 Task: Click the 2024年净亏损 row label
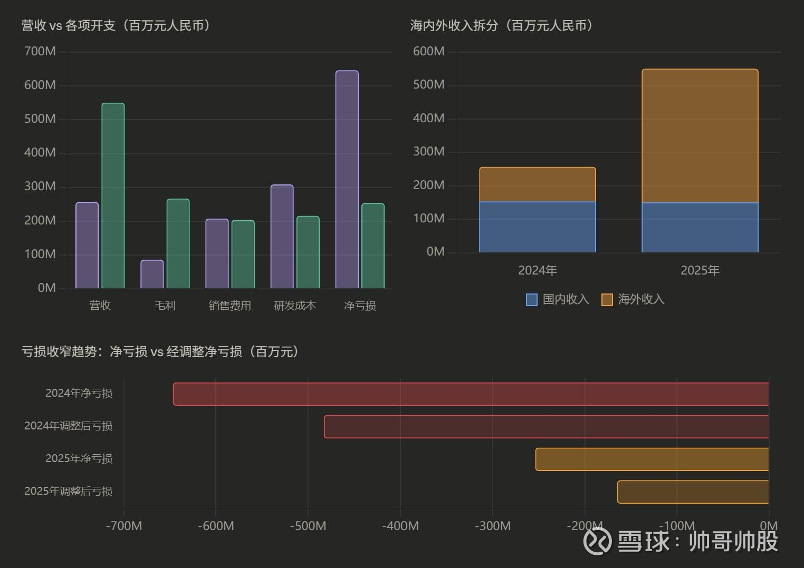click(x=79, y=393)
